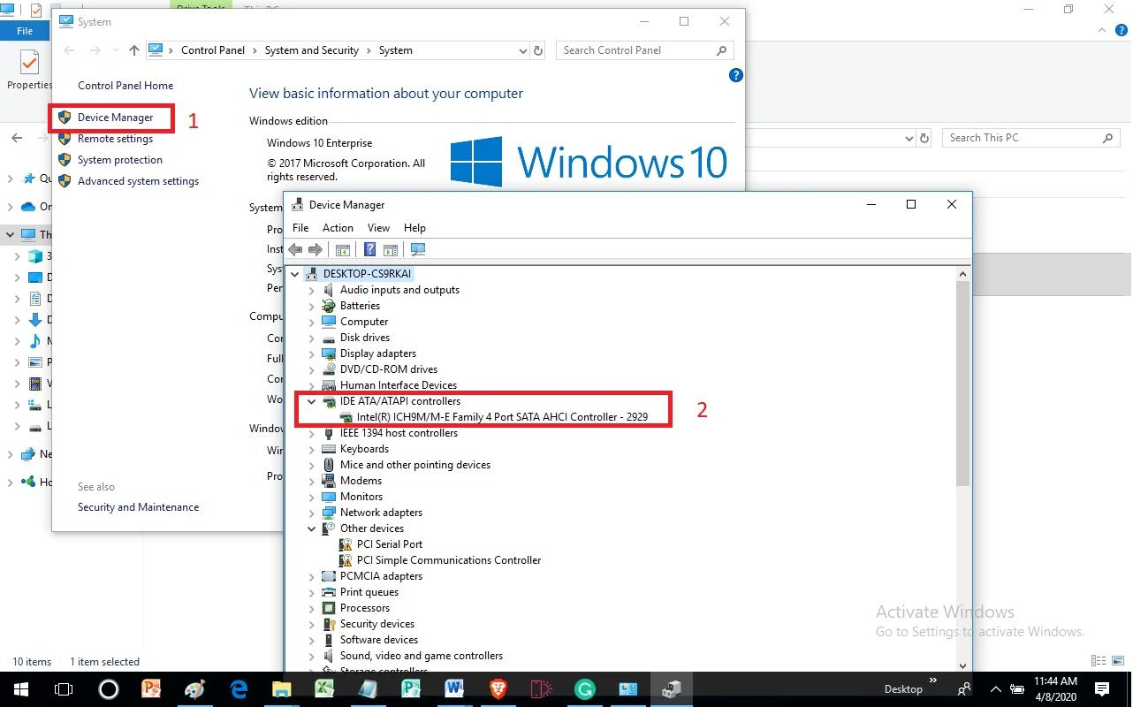The image size is (1133, 707).
Task: Select the Intel(R) ICH9M/M-E SATA AHCI Controller entry
Action: coord(502,417)
